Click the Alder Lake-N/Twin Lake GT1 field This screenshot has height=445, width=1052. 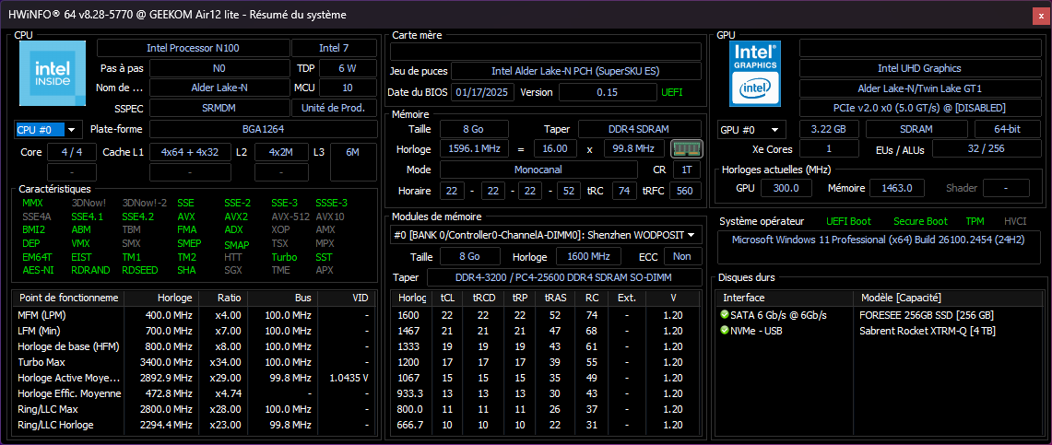point(919,88)
